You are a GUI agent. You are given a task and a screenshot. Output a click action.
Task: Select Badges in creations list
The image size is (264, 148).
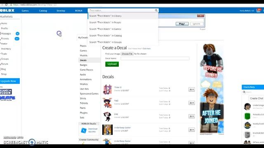click(83, 65)
